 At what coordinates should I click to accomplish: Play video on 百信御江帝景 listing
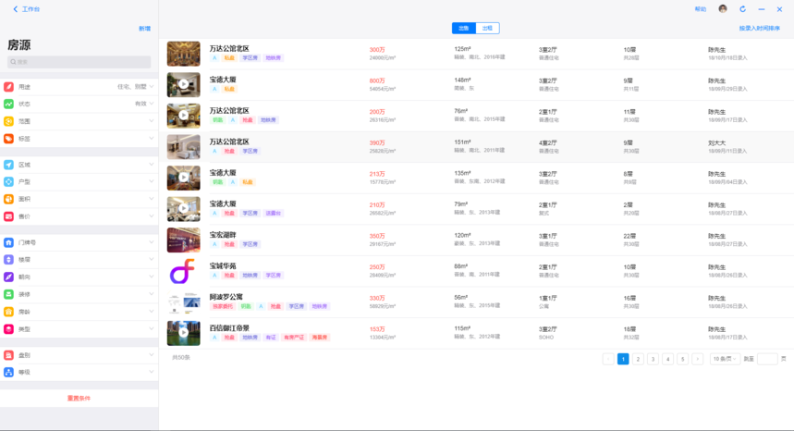click(x=183, y=332)
